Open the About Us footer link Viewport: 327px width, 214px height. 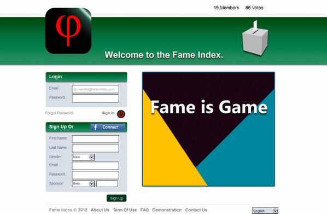coord(100,210)
